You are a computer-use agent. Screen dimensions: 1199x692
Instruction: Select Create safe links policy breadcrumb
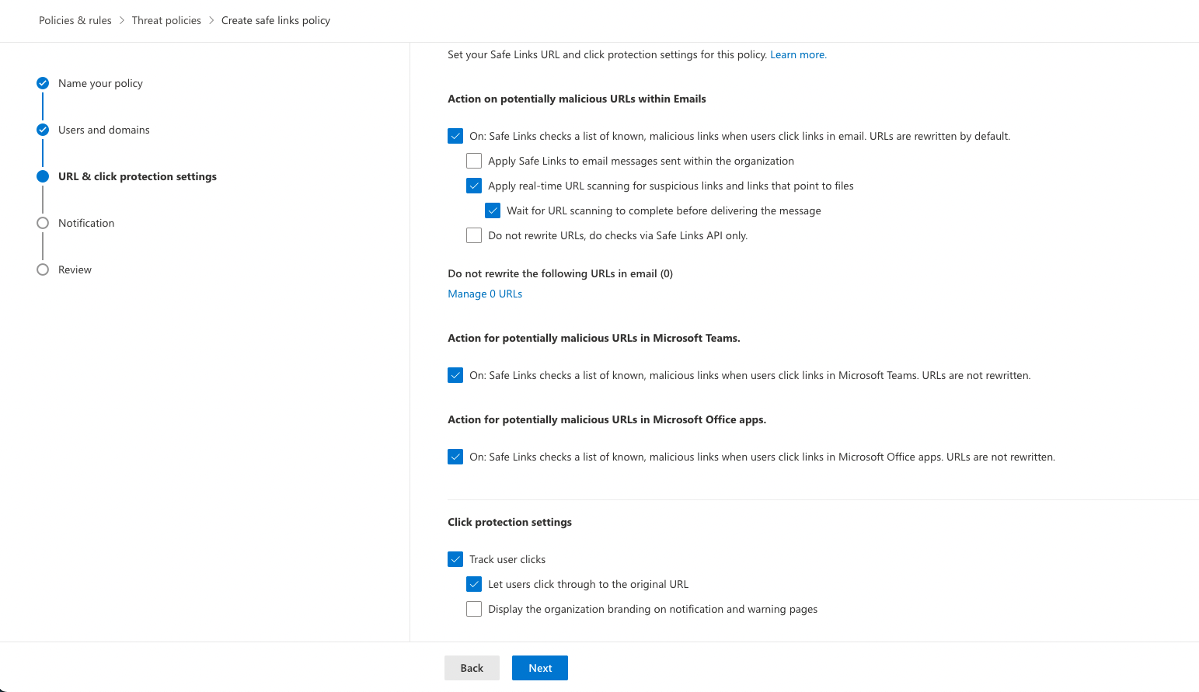pyautogui.click(x=276, y=20)
